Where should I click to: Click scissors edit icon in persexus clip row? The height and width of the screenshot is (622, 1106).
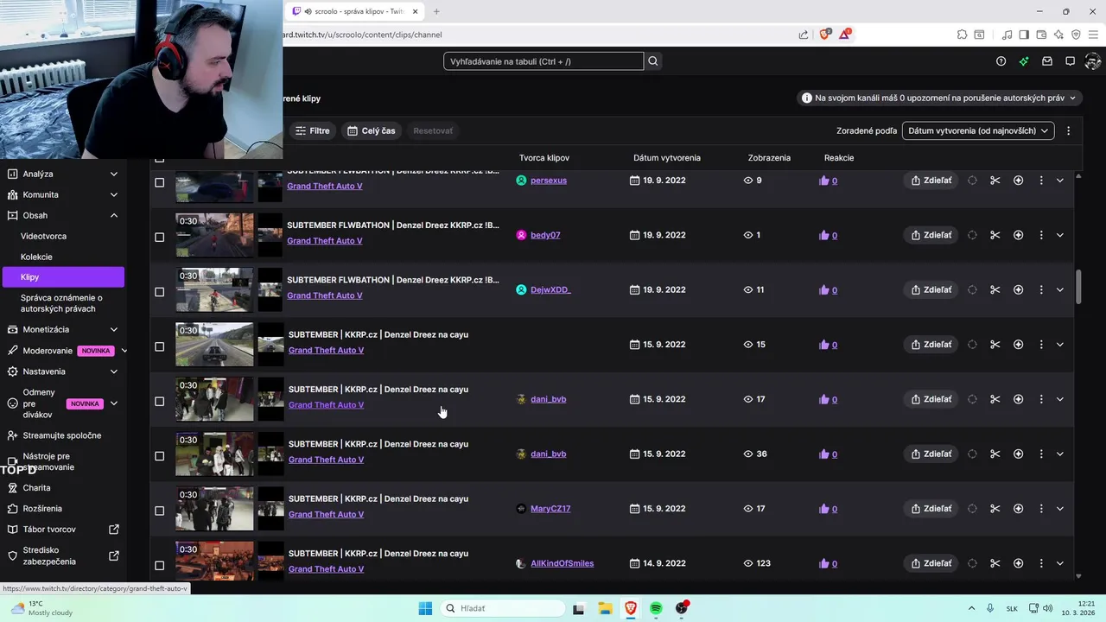[995, 181]
